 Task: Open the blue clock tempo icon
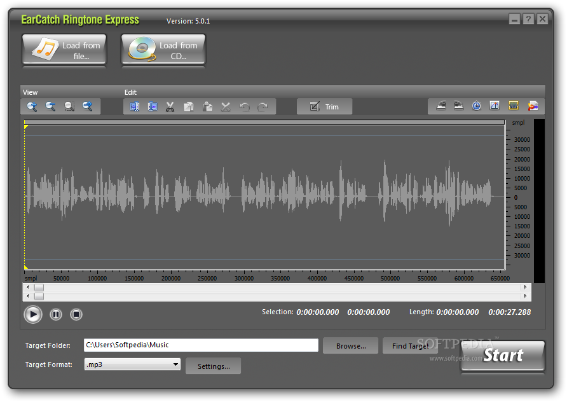point(477,106)
